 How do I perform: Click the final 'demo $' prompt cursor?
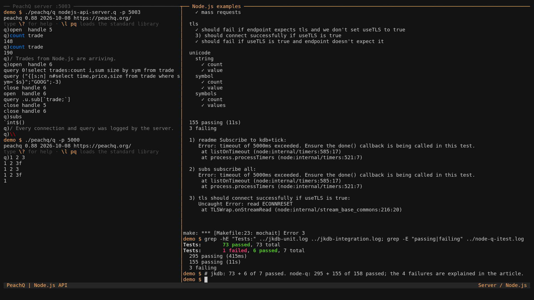[206, 279]
